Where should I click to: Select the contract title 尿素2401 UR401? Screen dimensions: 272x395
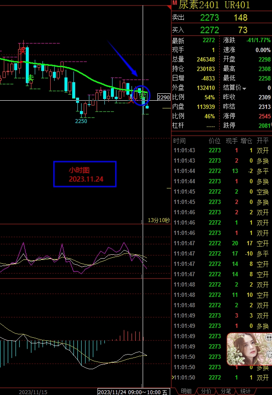click(x=214, y=5)
